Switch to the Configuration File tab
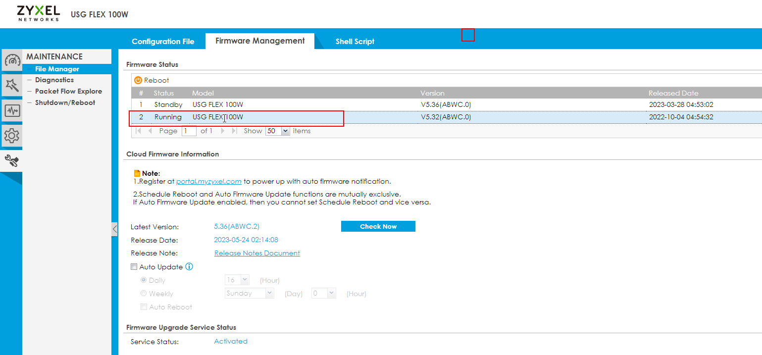This screenshot has height=355, width=762. [163, 42]
